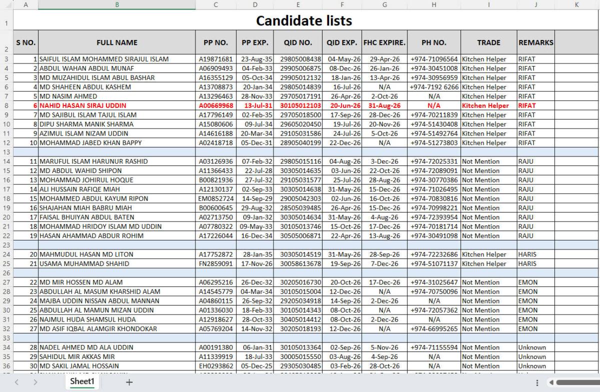
Task: Select row 8 header
Action: pyautogui.click(x=6, y=105)
